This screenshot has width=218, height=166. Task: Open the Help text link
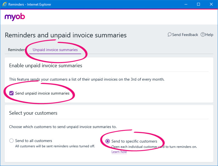[209, 35]
